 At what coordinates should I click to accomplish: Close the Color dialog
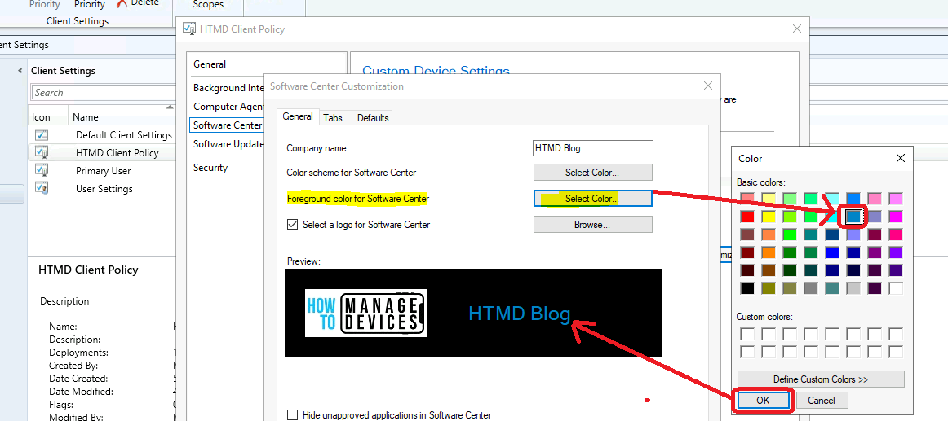coord(900,158)
